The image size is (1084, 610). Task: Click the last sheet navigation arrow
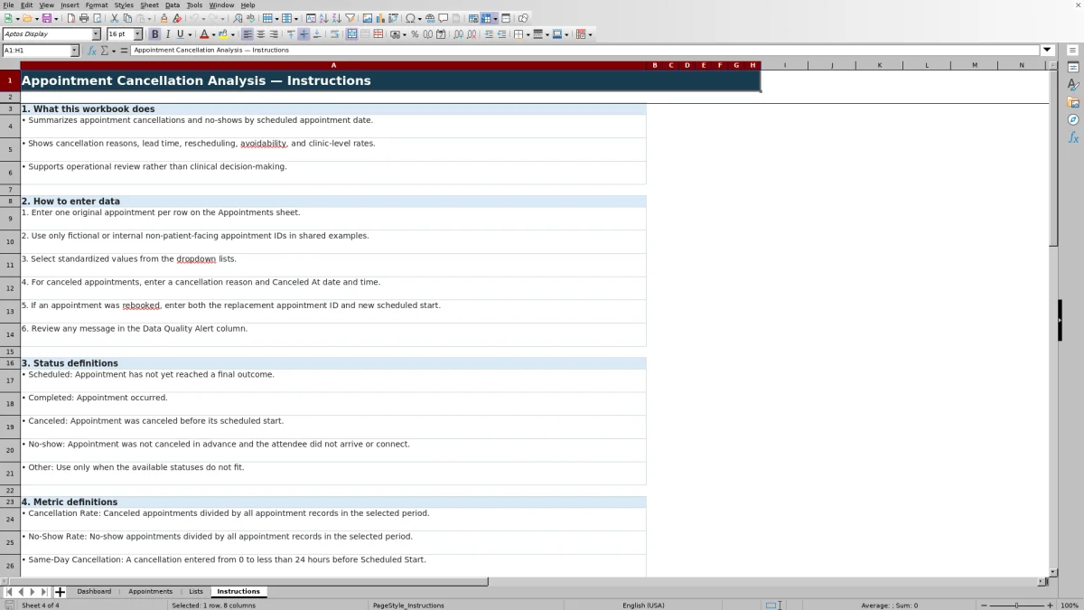(x=44, y=592)
